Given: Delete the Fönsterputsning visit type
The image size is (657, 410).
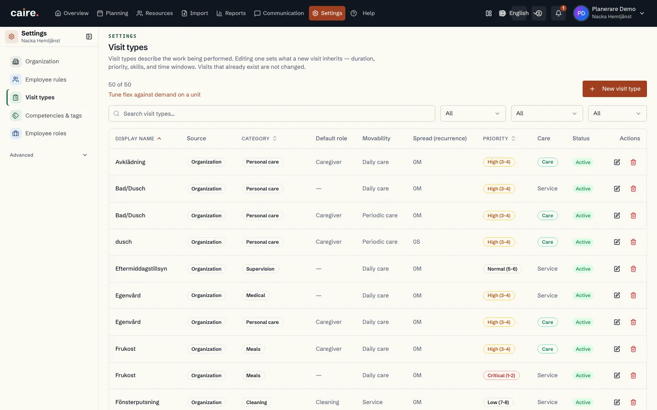Looking at the screenshot, I should point(633,402).
